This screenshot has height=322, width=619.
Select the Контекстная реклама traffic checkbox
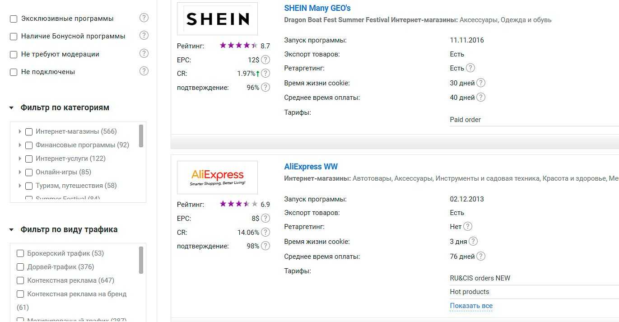(20, 280)
